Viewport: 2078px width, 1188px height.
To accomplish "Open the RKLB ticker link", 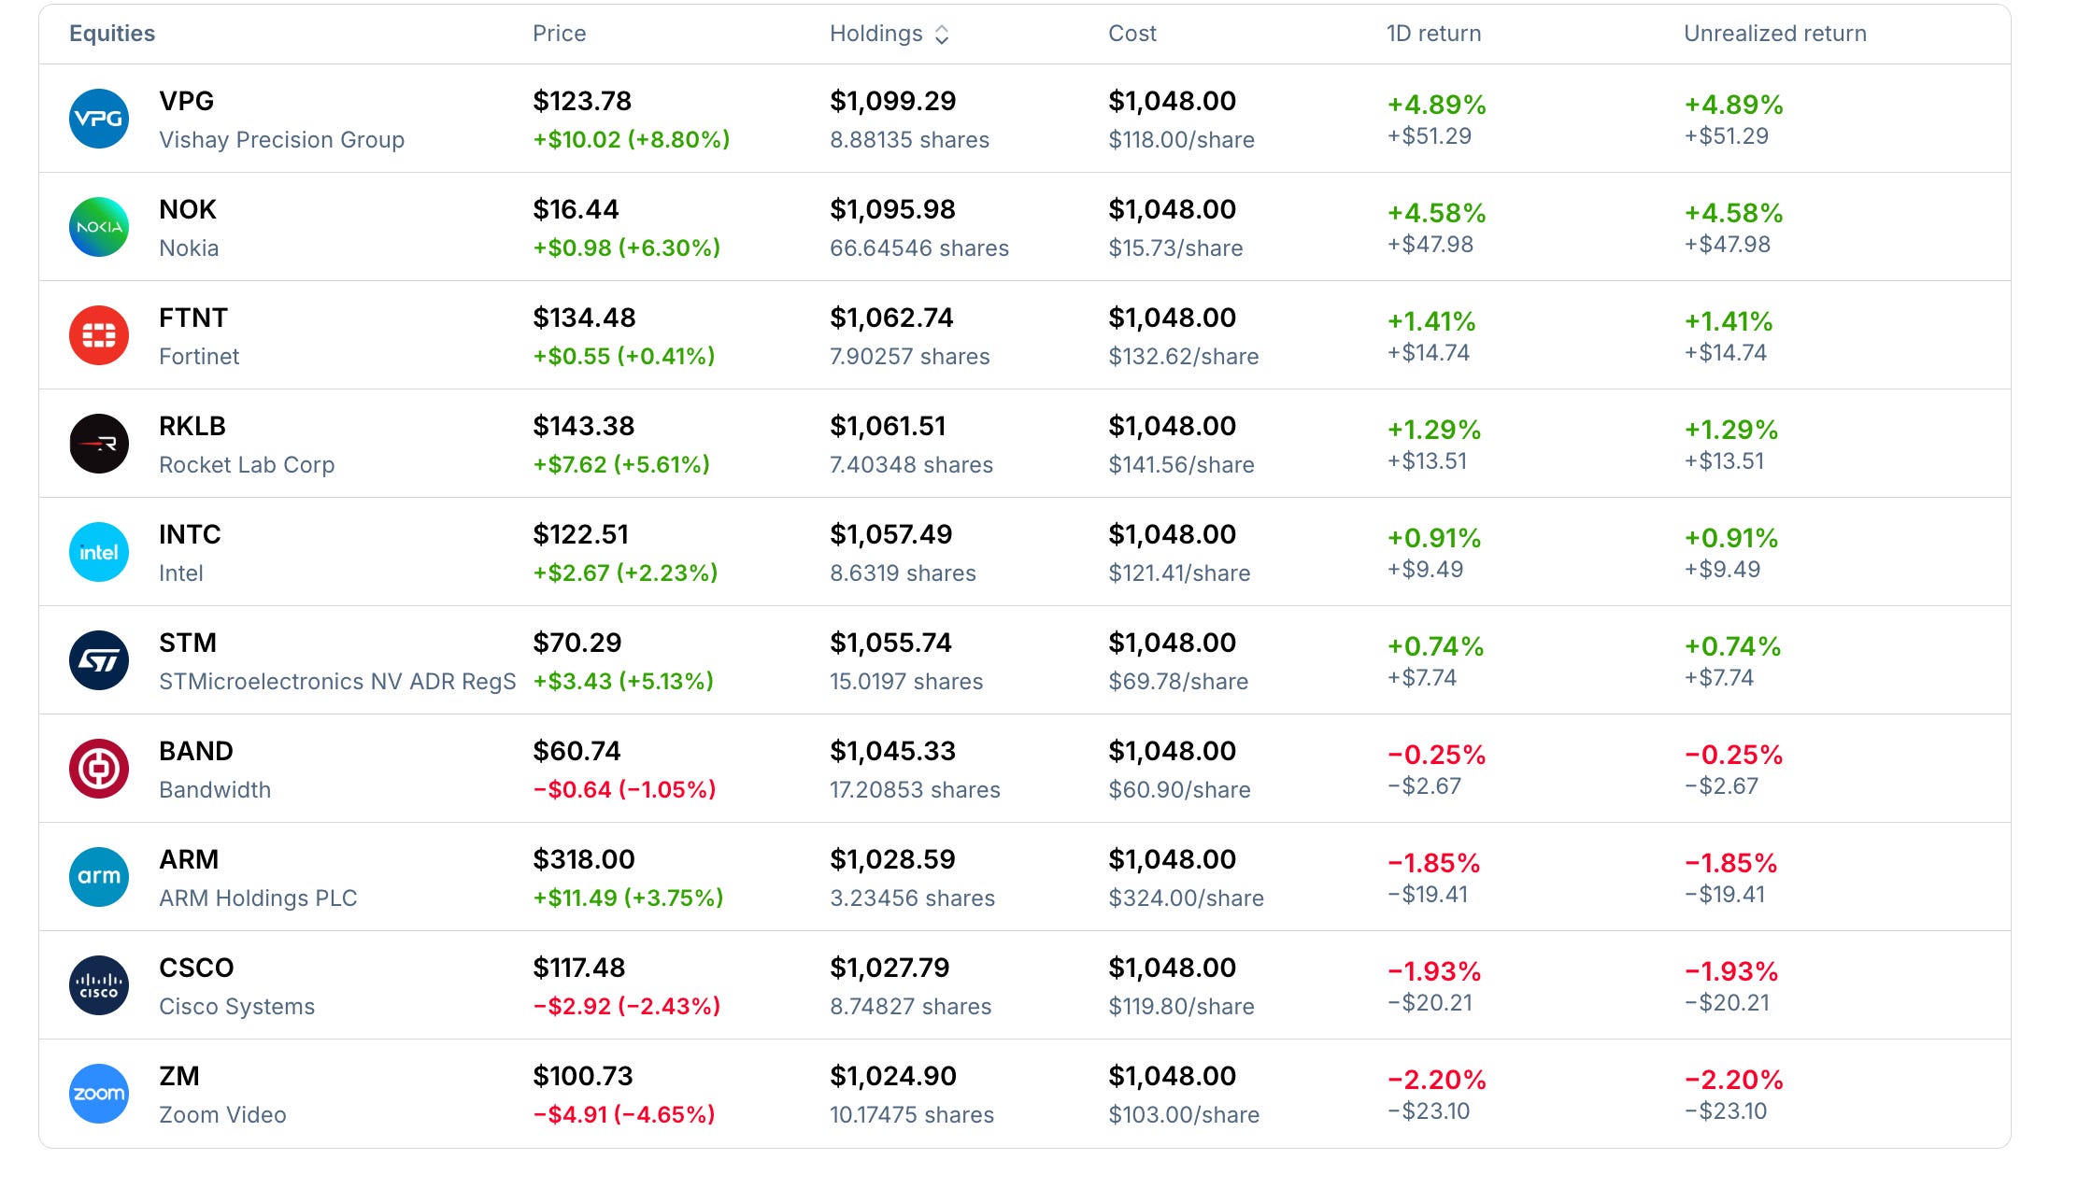I will point(192,426).
